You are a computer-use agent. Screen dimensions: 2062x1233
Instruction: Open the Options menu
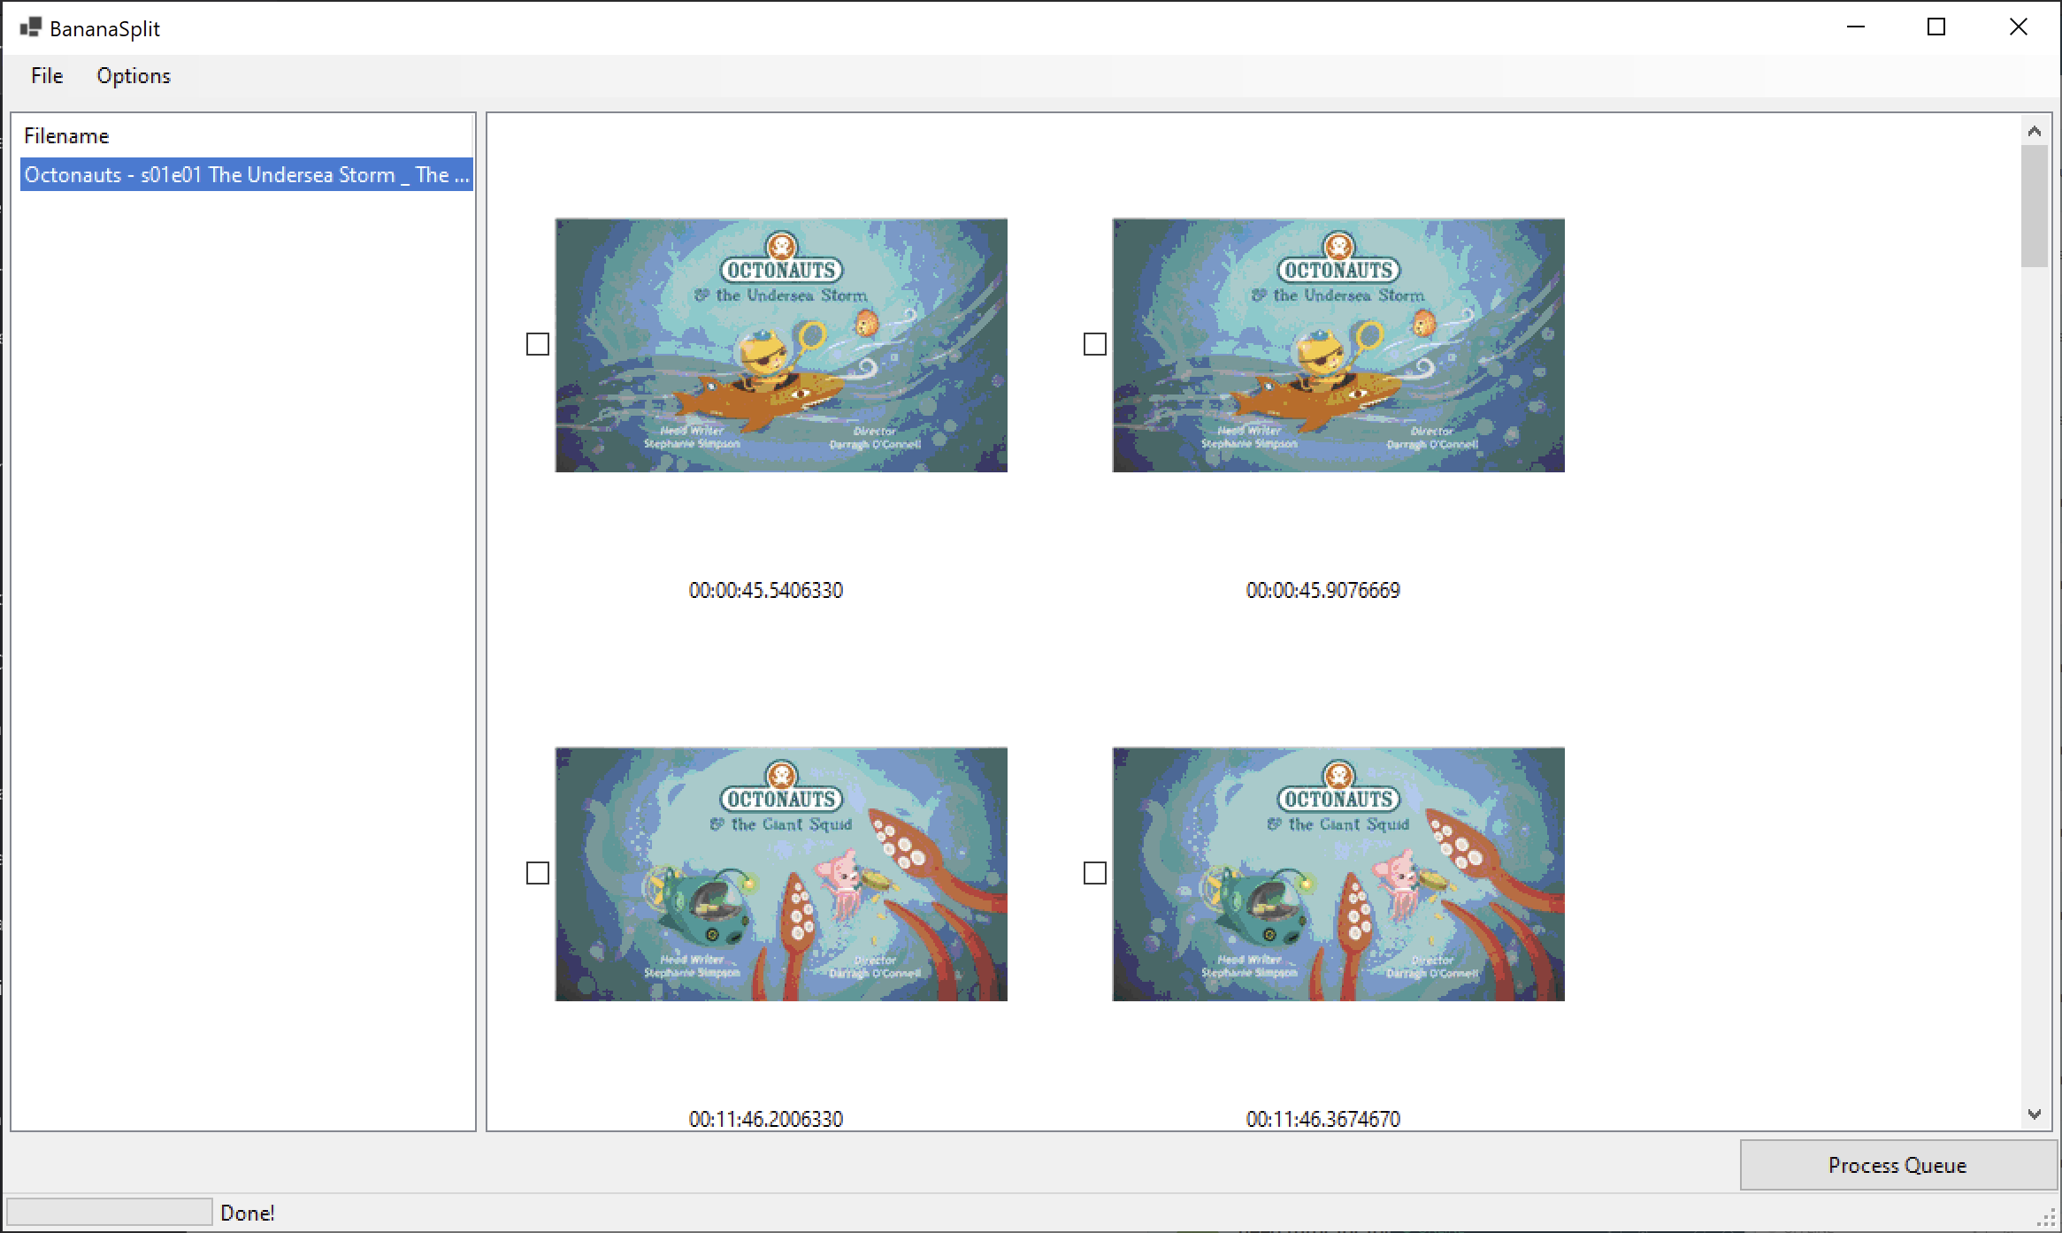(x=133, y=76)
